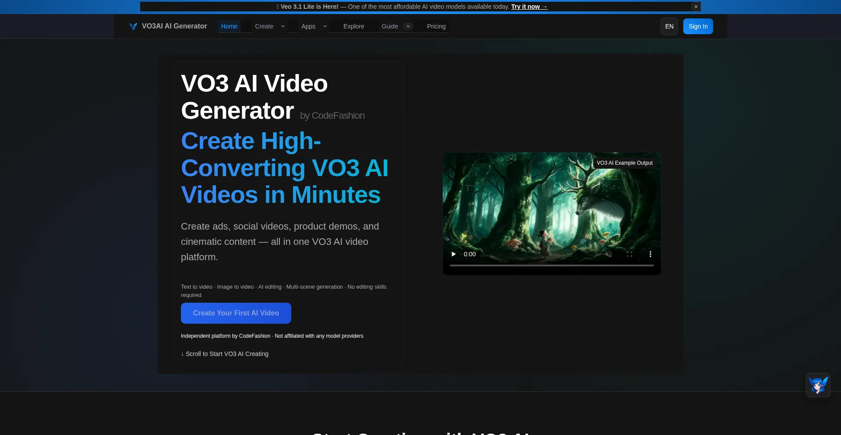Open the EN language selector
This screenshot has height=435, width=841.
tap(669, 26)
